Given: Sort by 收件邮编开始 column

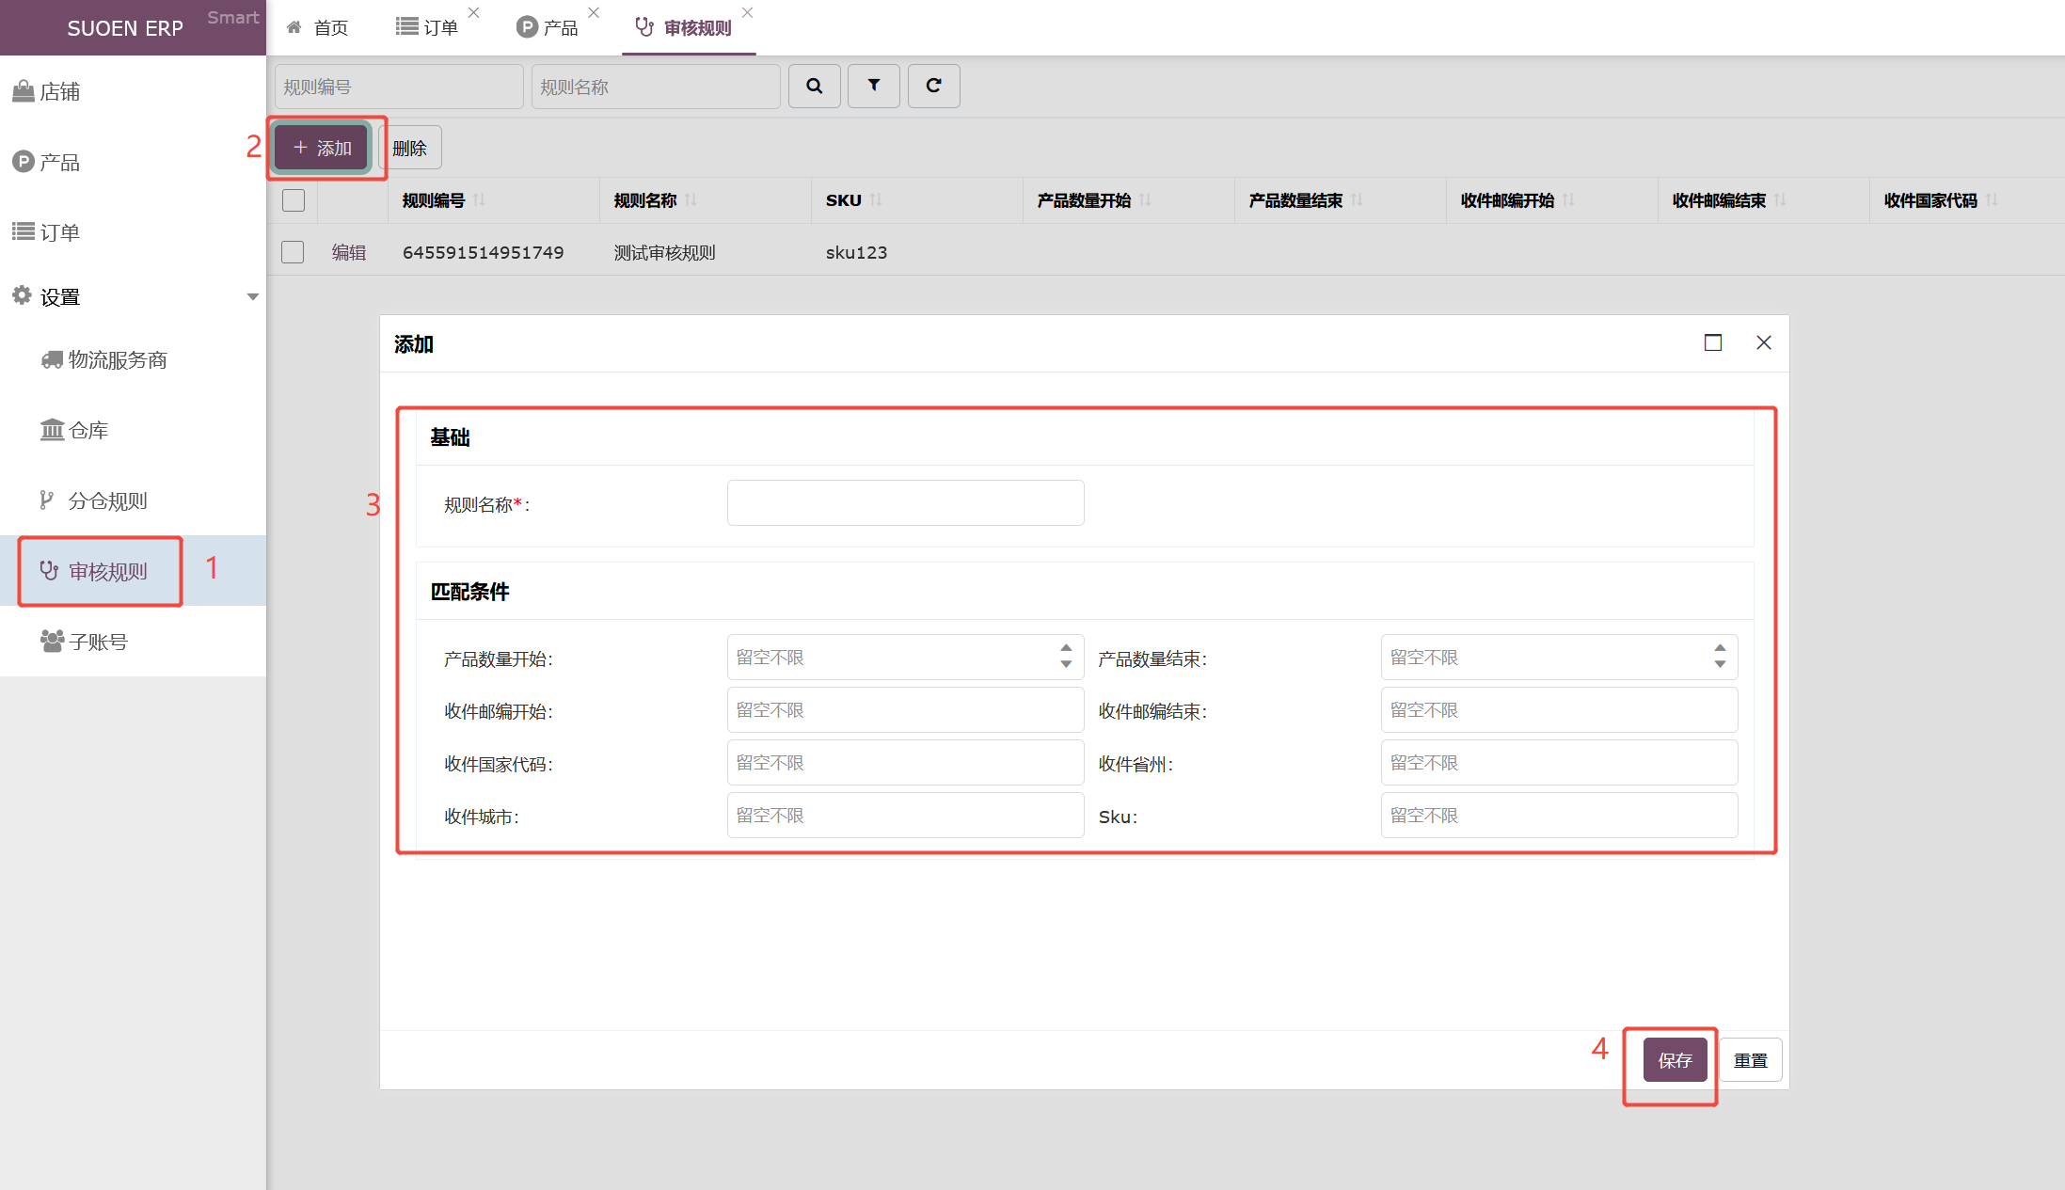Looking at the screenshot, I should (x=1568, y=199).
